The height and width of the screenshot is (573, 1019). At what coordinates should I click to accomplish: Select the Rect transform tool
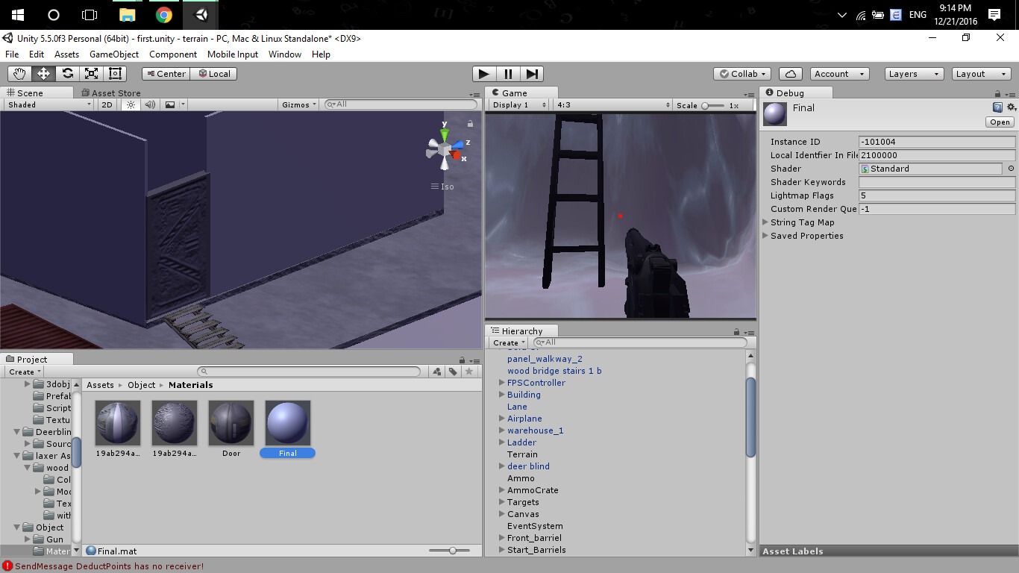coord(114,73)
